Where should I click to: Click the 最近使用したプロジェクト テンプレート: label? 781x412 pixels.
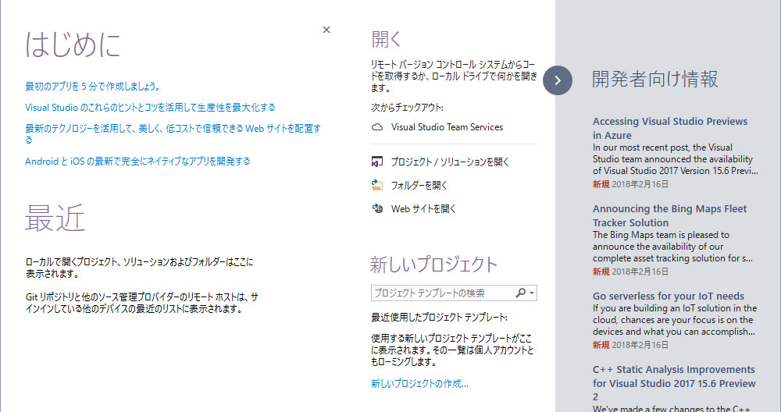(x=439, y=318)
